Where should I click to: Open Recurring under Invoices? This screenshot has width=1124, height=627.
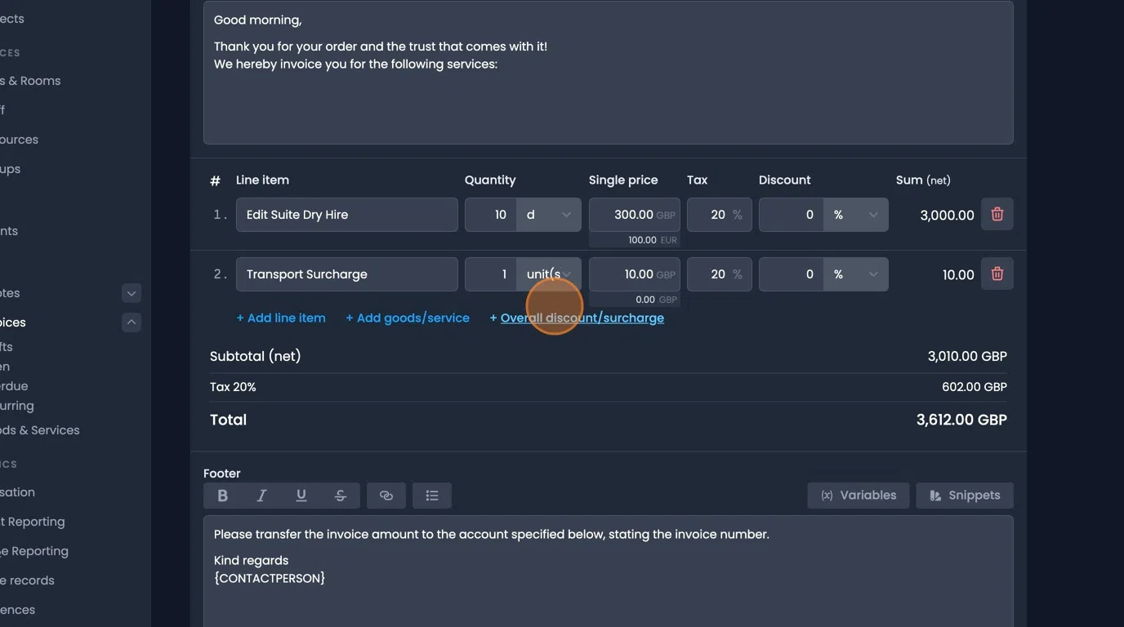coord(20,406)
